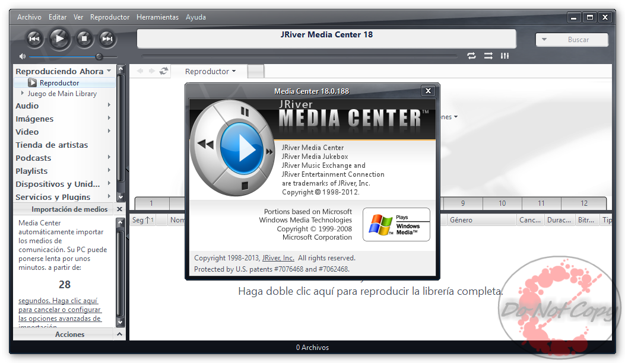Skip to next track button
The image size is (625, 363).
(x=107, y=39)
